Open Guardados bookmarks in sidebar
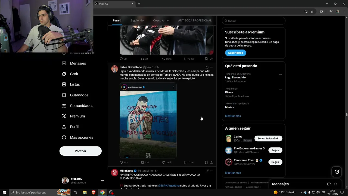This screenshot has height=196, width=348. pos(75,95)
